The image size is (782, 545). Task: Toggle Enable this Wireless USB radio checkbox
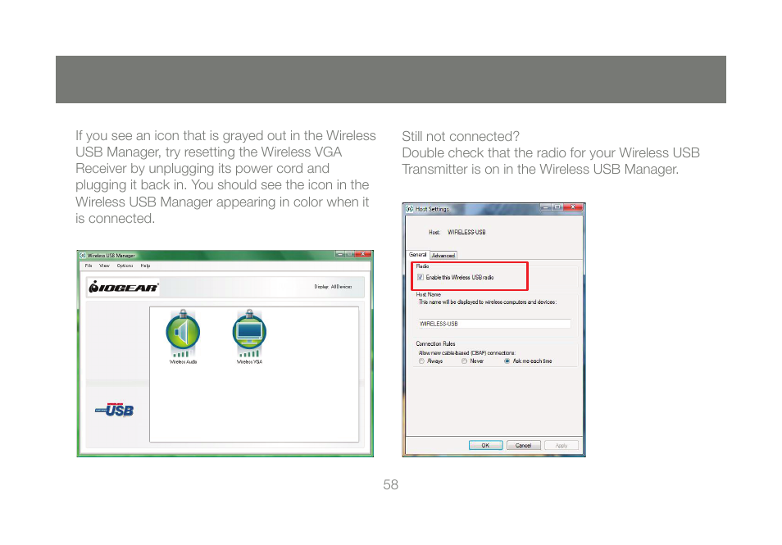[x=421, y=277]
